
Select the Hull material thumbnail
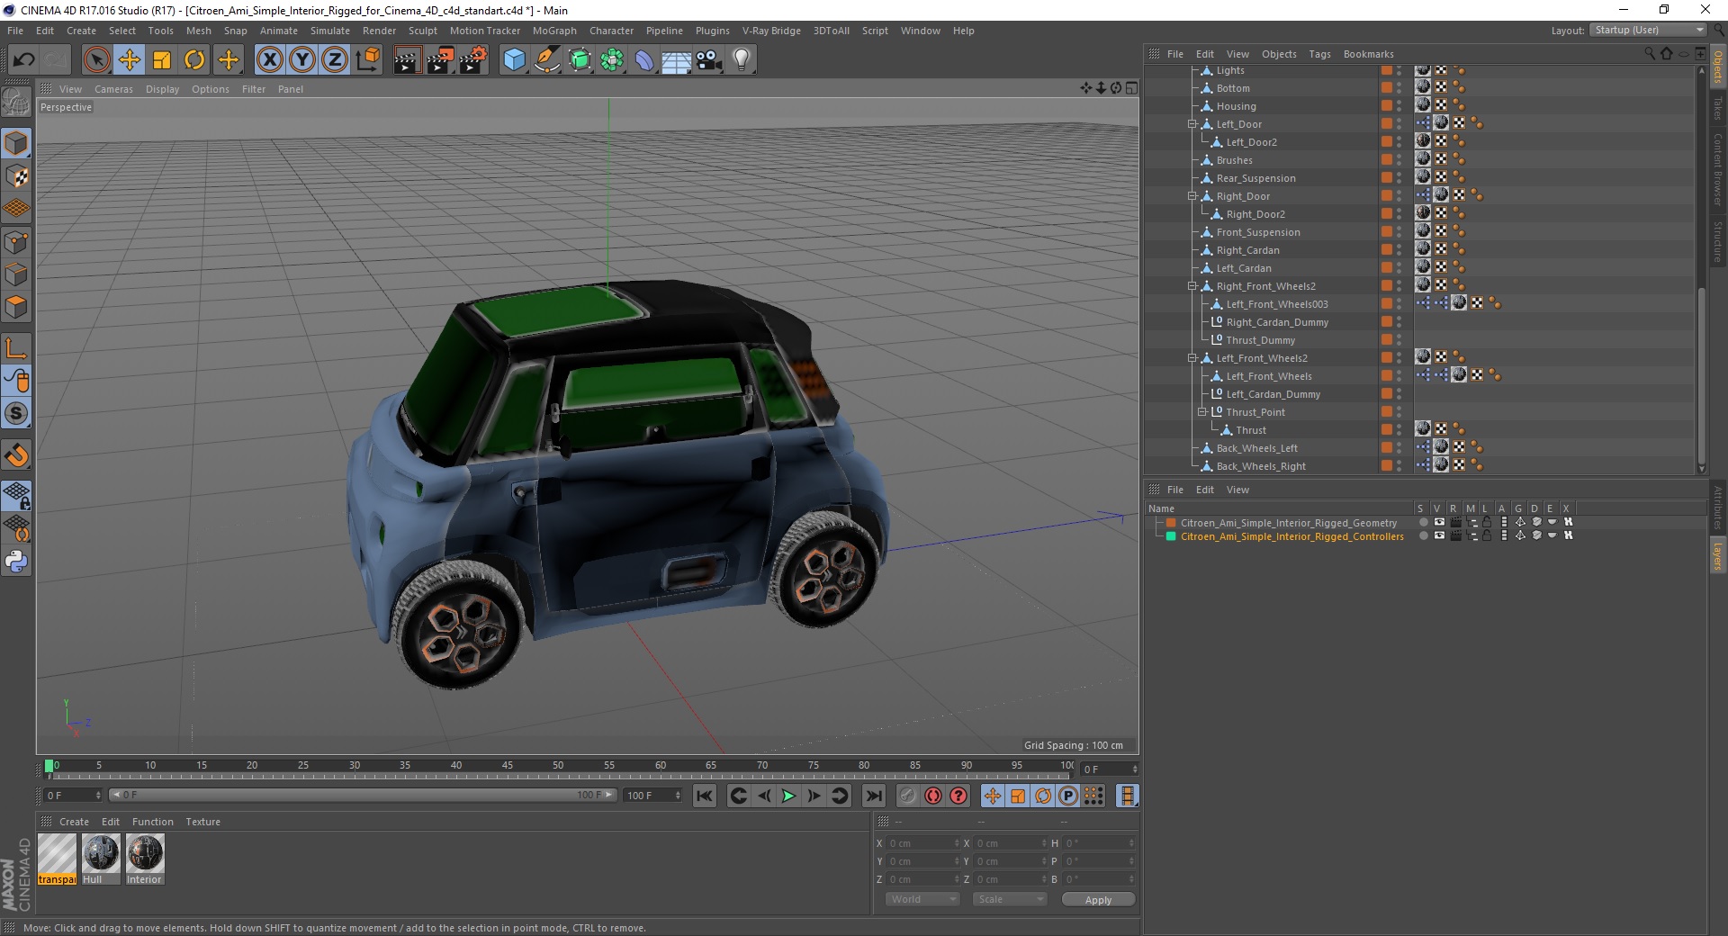coord(101,853)
